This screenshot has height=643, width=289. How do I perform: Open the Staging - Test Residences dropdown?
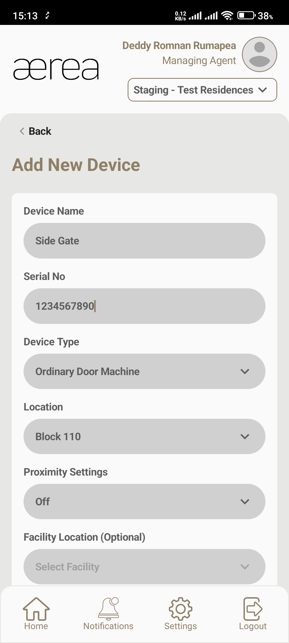pos(202,90)
